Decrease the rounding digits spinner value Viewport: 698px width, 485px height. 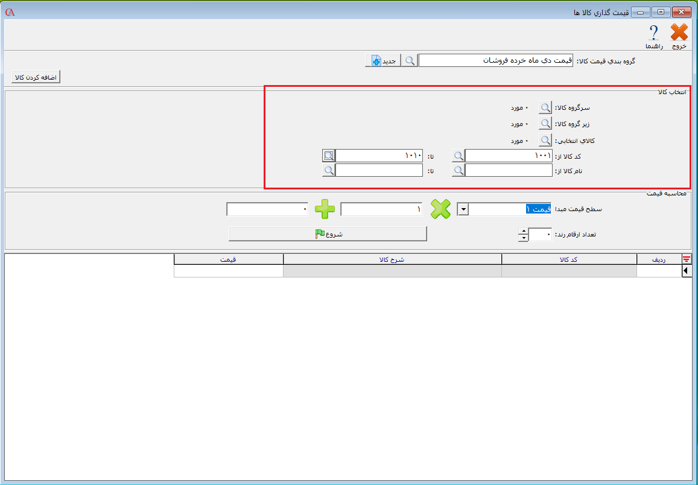523,238
